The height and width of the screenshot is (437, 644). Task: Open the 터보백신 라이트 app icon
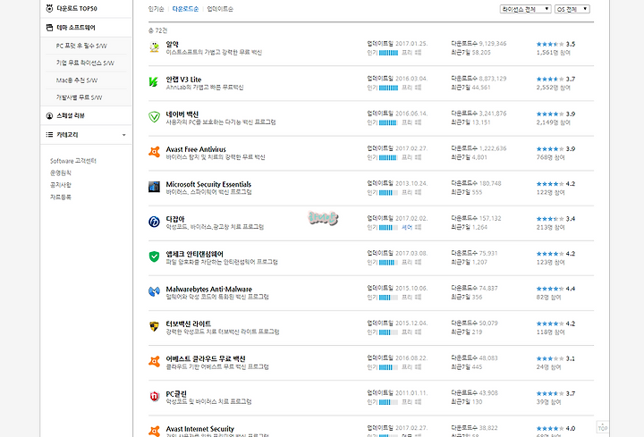coord(154,326)
